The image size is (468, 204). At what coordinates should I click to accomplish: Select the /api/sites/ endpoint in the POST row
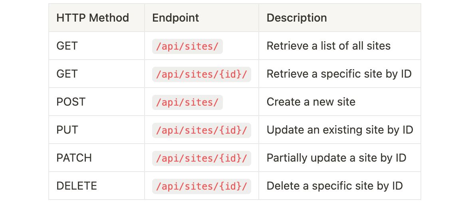tap(187, 102)
